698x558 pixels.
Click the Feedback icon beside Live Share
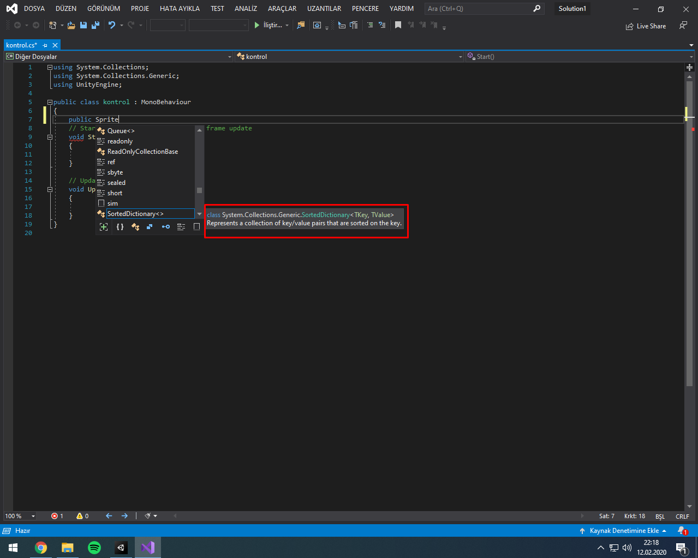pos(683,26)
